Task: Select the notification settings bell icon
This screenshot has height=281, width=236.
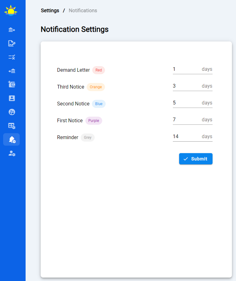Action: pos(12,139)
